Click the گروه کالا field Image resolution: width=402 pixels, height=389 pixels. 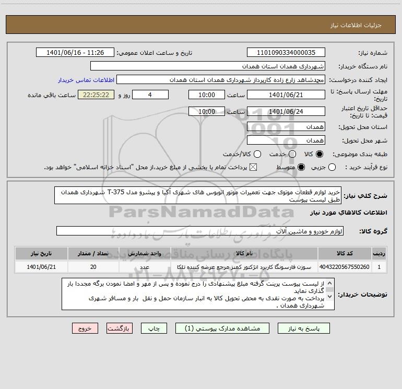pos(200,231)
